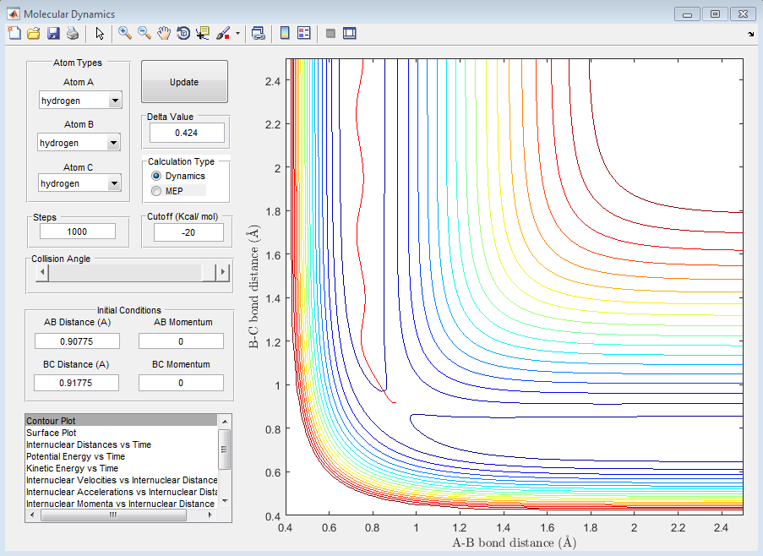Open a file with the folder icon
Screen dimensions: 763x556
tap(33, 33)
